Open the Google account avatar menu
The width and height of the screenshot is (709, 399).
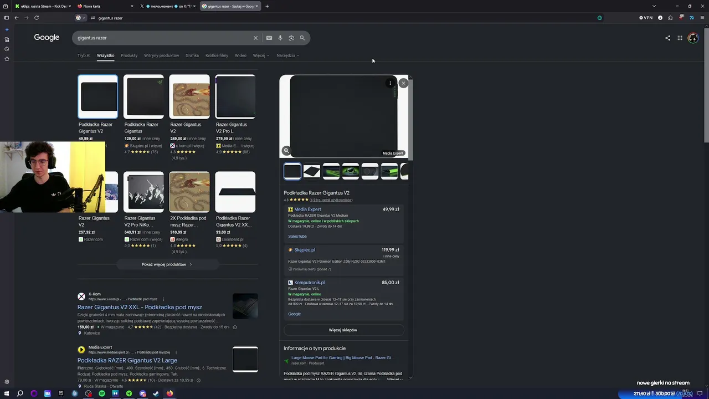[x=693, y=38]
